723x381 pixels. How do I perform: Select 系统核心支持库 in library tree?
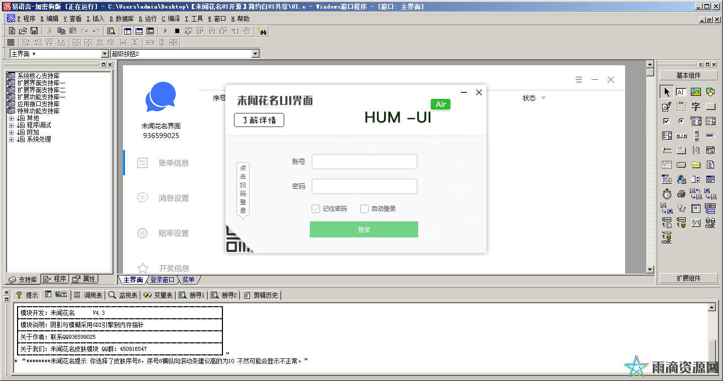pyautogui.click(x=39, y=76)
